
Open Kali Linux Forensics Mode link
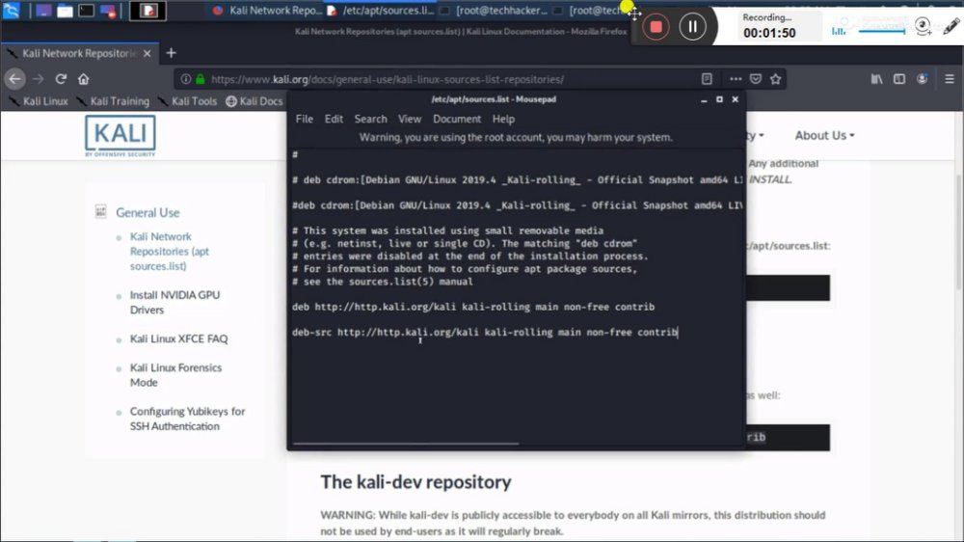tap(175, 374)
